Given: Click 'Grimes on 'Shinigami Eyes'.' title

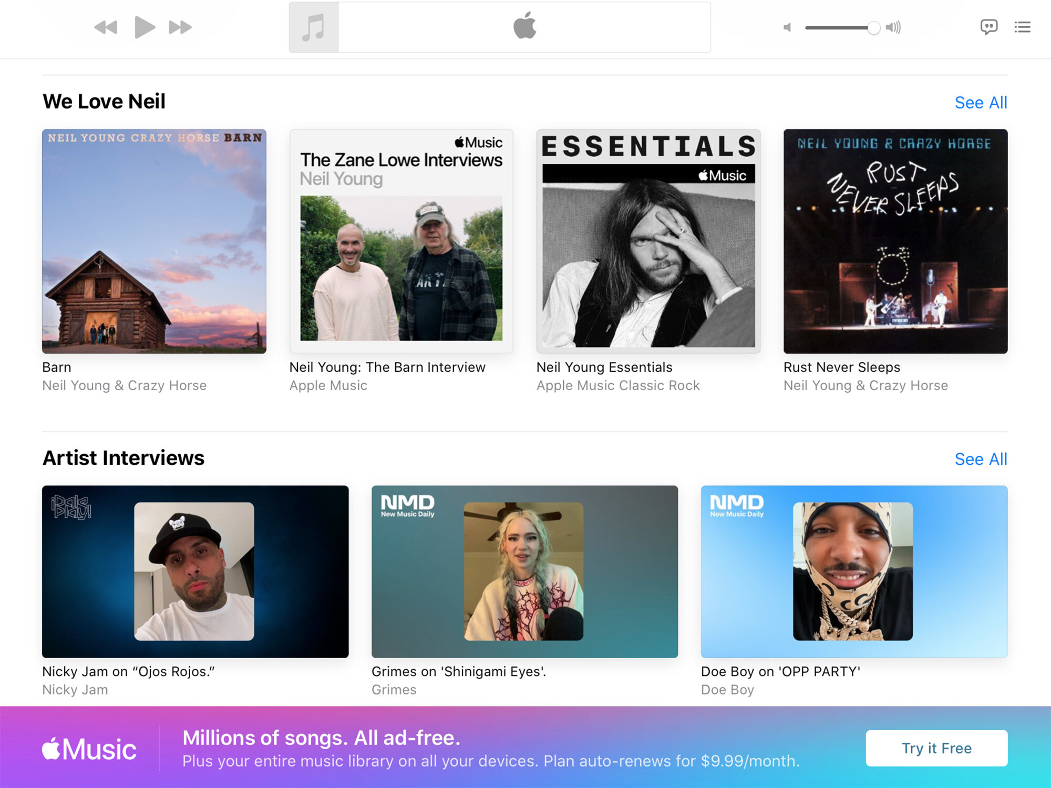Looking at the screenshot, I should pos(459,671).
